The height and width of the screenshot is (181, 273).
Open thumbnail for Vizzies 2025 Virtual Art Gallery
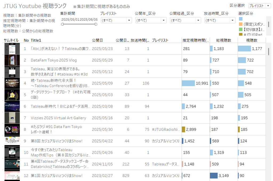[x=12, y=118]
